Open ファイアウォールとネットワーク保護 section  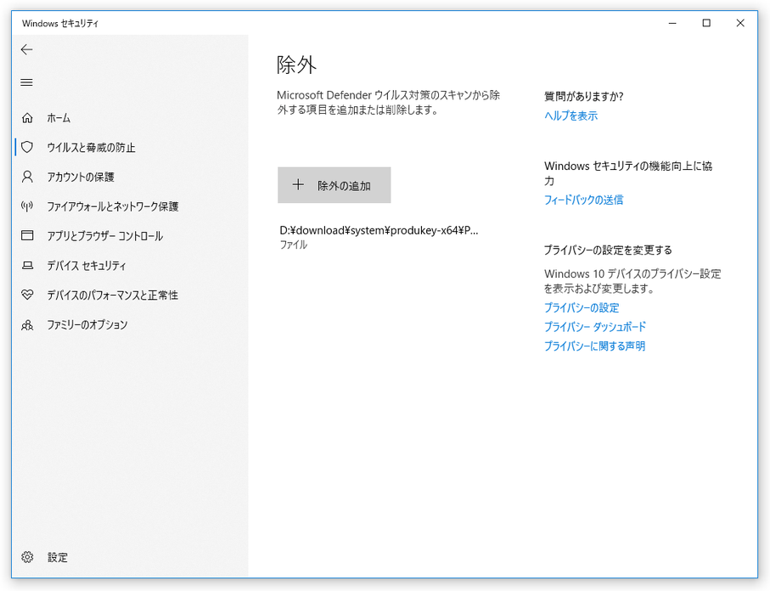click(112, 206)
